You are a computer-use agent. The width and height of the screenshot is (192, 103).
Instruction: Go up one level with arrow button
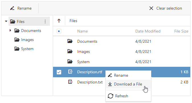point(59,21)
